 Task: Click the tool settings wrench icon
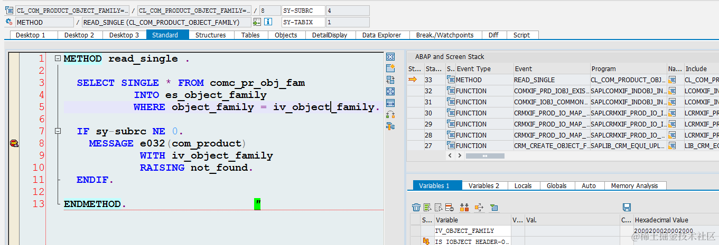(391, 126)
